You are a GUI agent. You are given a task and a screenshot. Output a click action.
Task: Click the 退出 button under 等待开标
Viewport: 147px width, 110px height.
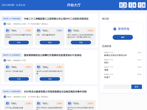point(123,37)
